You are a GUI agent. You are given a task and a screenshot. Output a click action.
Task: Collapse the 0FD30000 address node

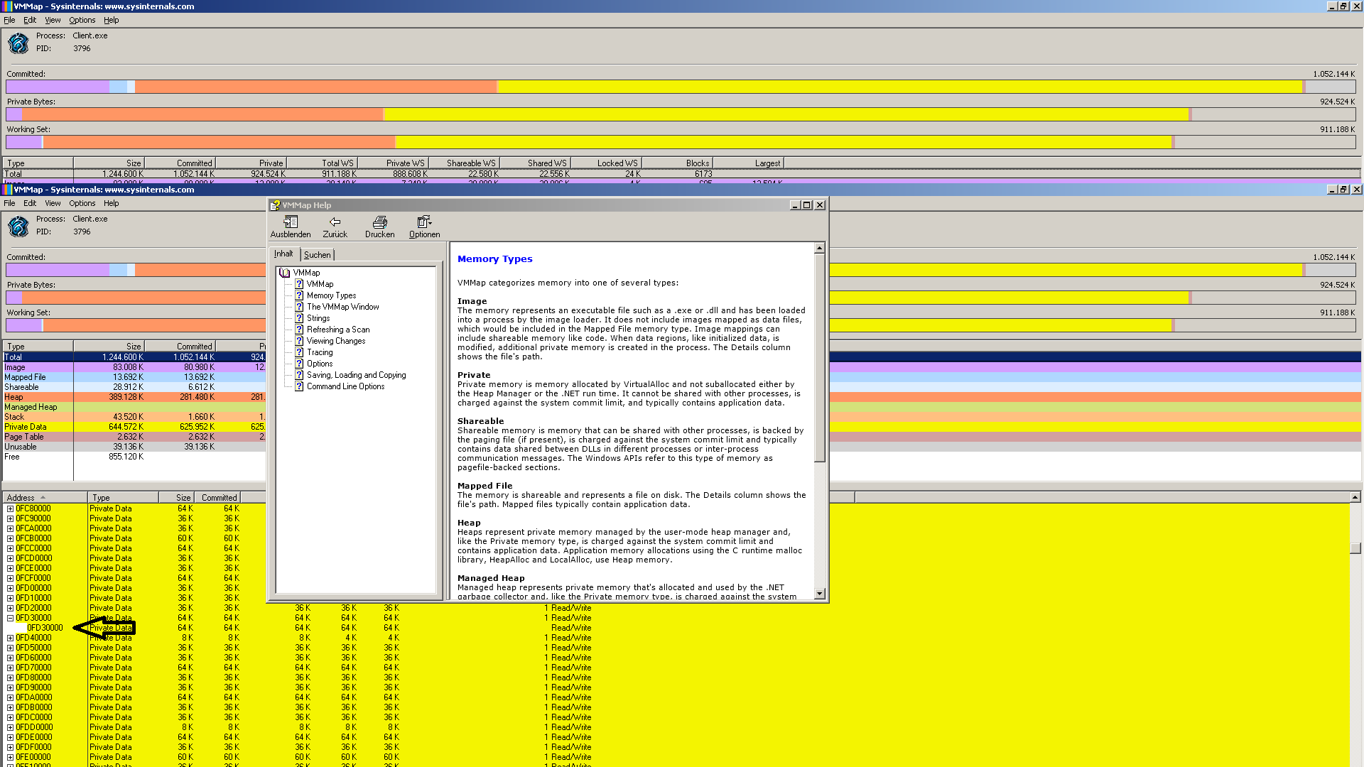tap(10, 618)
